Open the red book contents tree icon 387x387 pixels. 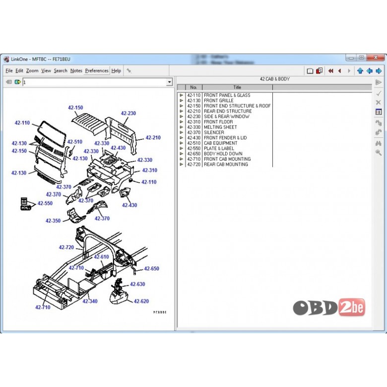320,71
